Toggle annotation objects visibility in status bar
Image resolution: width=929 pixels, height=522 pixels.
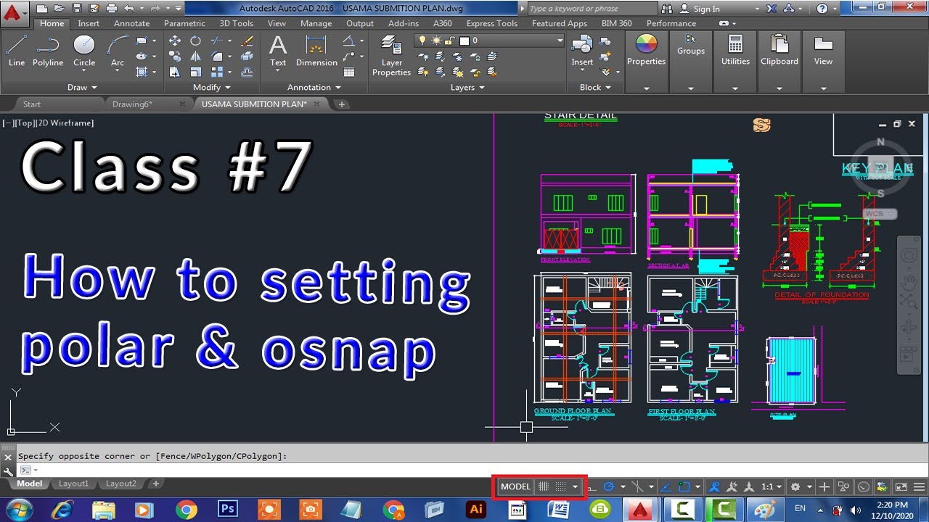pyautogui.click(x=715, y=487)
